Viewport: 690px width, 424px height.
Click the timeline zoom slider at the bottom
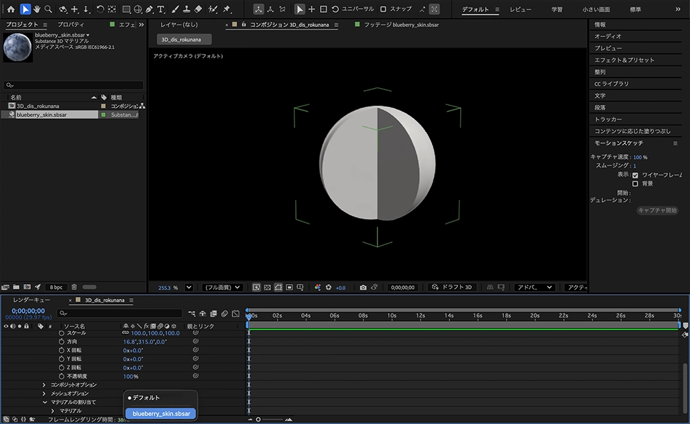(258, 419)
